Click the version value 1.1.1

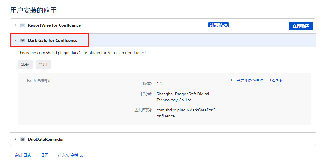161,84
